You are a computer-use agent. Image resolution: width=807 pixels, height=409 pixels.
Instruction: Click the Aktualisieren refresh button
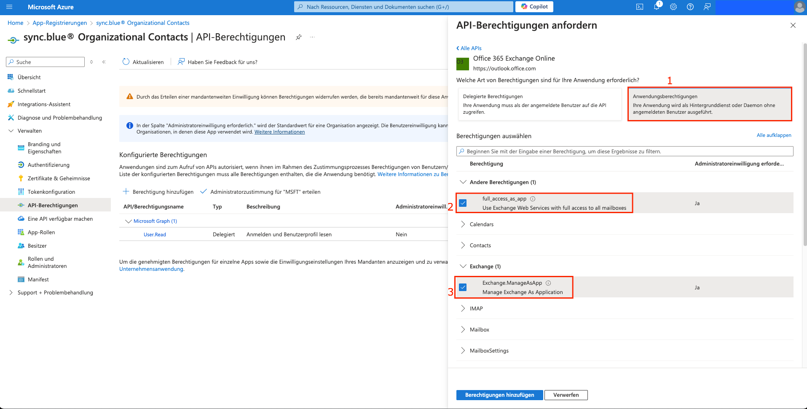(143, 62)
